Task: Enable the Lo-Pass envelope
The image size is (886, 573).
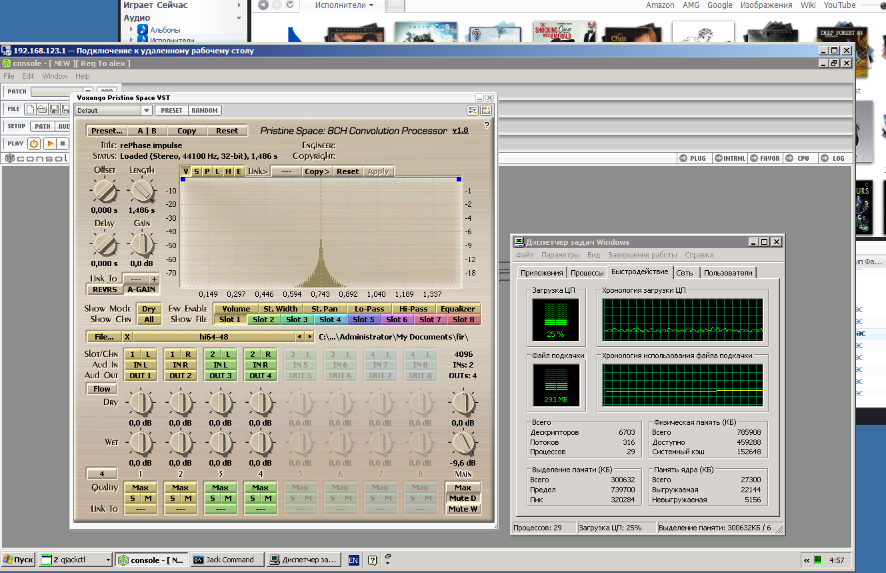Action: (x=369, y=309)
